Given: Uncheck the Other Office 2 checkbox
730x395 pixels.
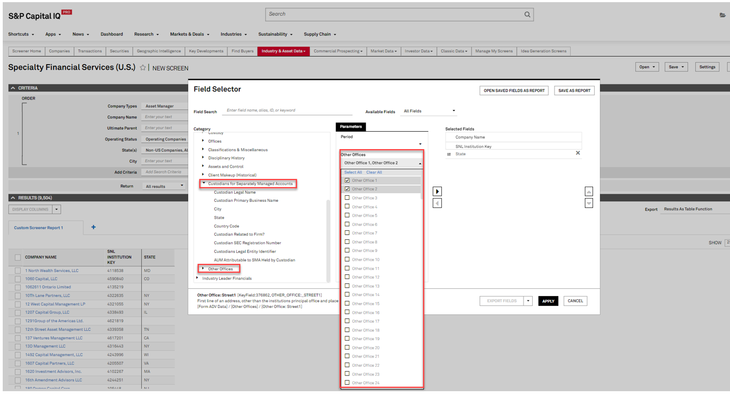Looking at the screenshot, I should pyautogui.click(x=347, y=189).
